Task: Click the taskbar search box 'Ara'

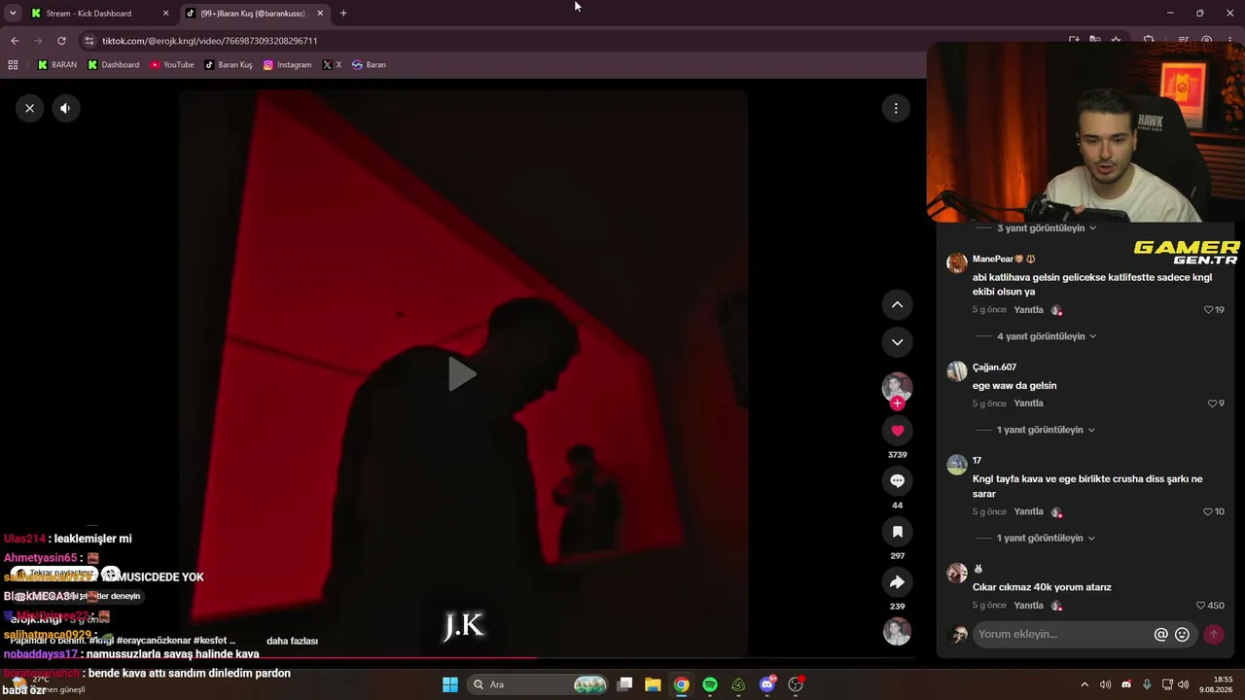Action: [x=538, y=684]
